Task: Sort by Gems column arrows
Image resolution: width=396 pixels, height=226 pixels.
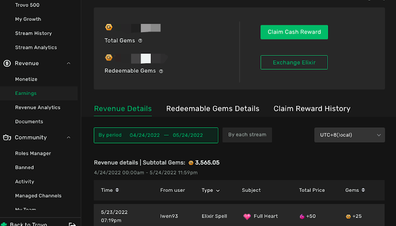Action: coord(363,190)
